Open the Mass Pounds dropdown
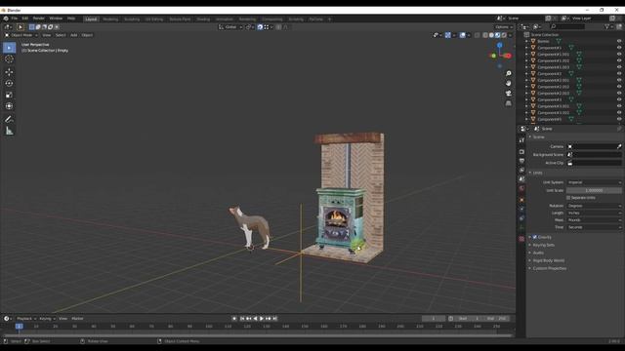 [594, 220]
